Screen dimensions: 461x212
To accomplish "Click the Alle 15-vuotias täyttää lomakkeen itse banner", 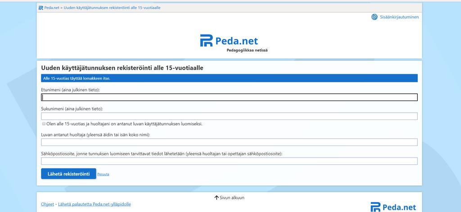I will [x=229, y=78].
